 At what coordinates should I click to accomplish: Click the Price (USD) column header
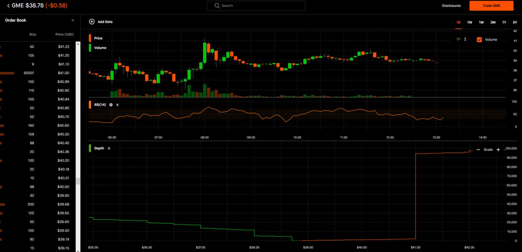[64, 35]
